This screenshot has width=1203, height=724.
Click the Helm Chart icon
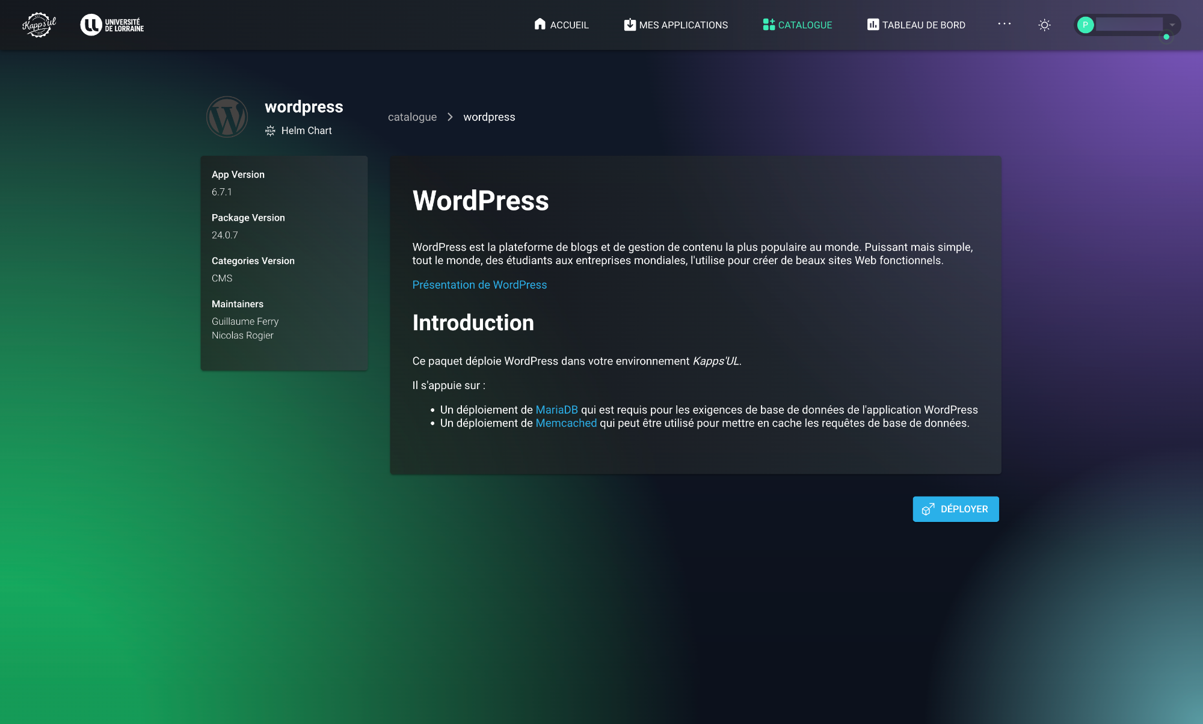[270, 130]
